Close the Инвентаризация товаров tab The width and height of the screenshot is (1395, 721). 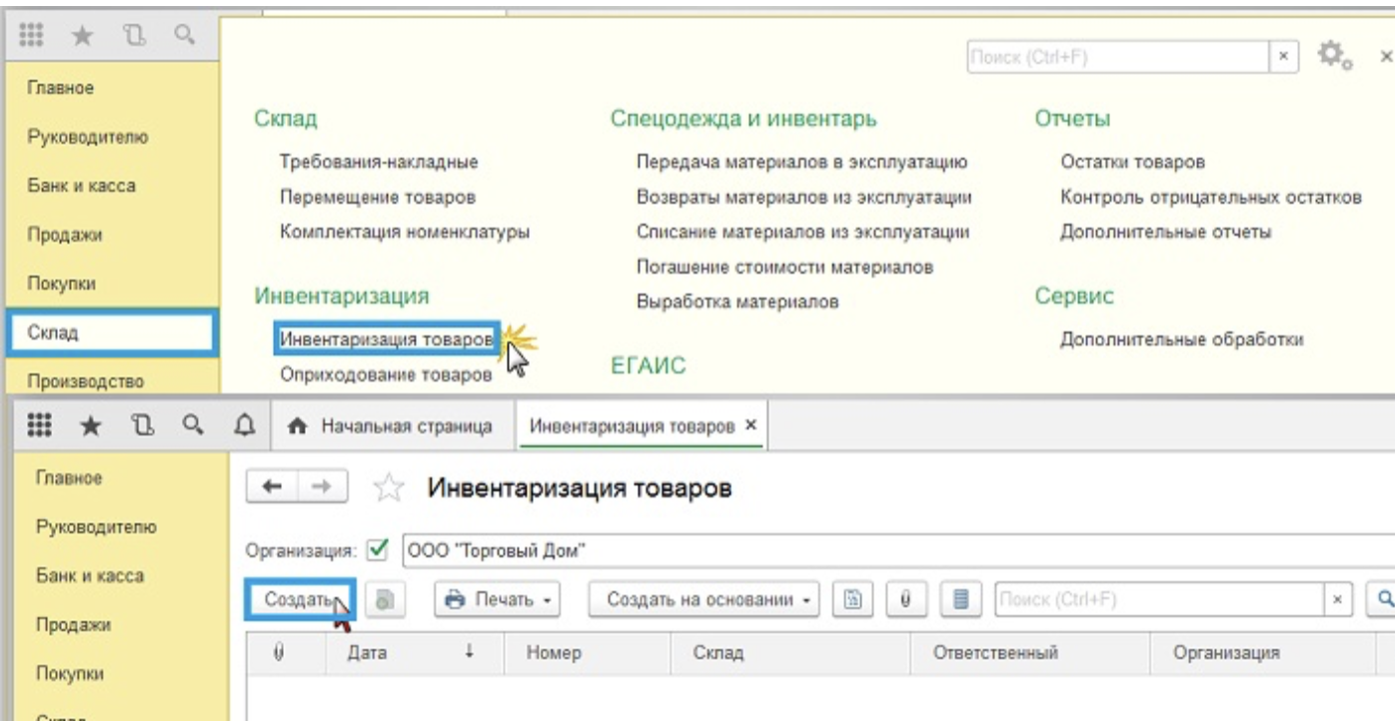751,425
